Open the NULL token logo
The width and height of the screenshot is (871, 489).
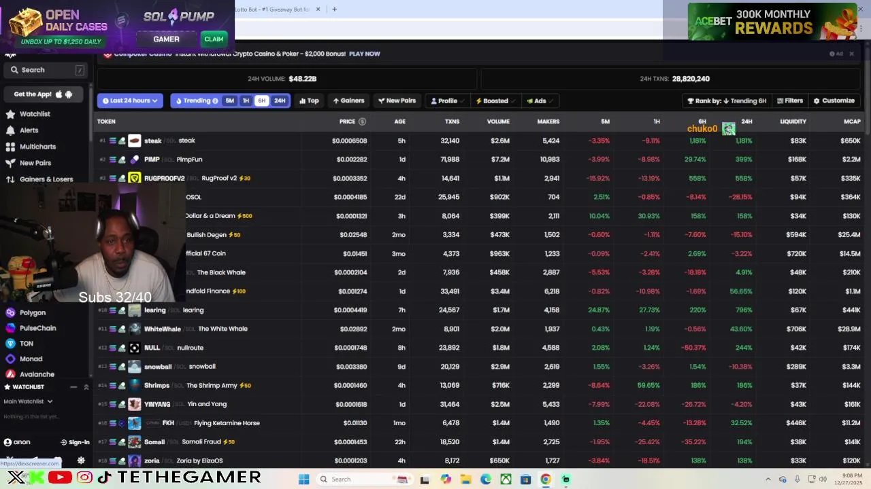(134, 348)
